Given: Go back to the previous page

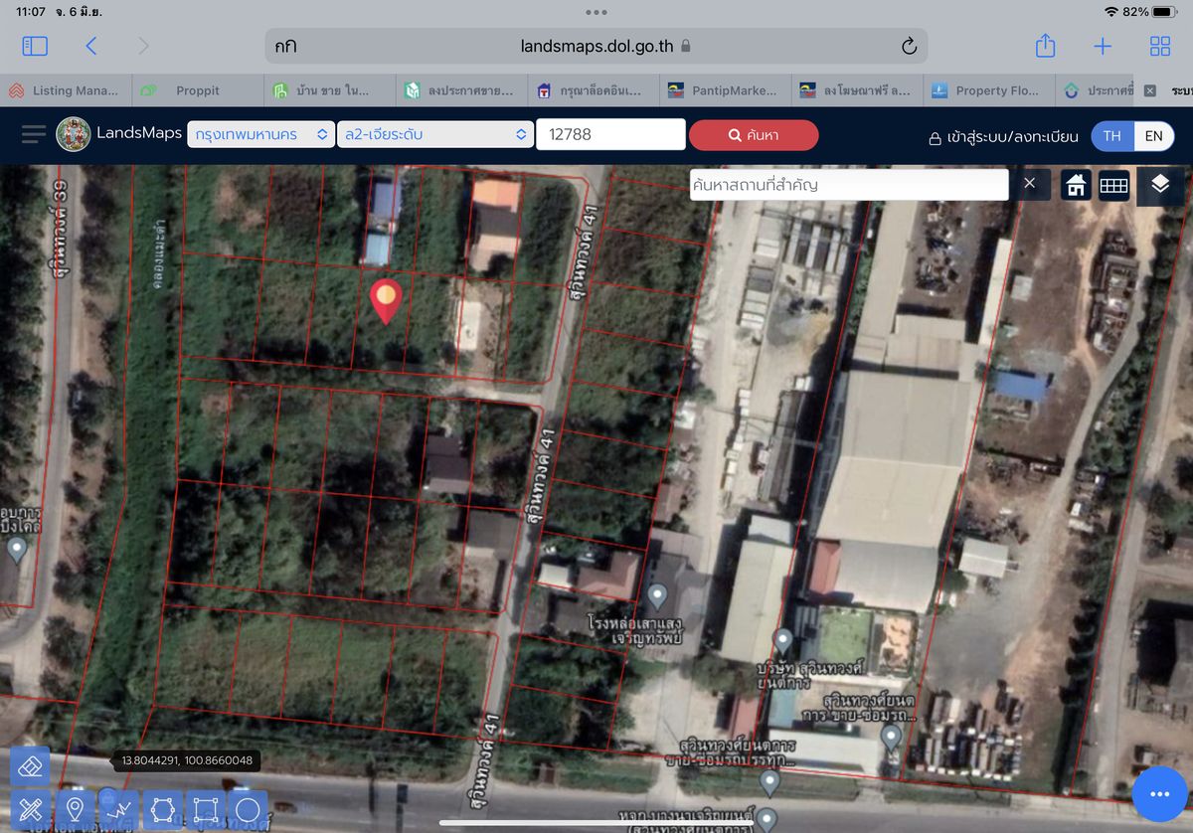Looking at the screenshot, I should [x=91, y=46].
